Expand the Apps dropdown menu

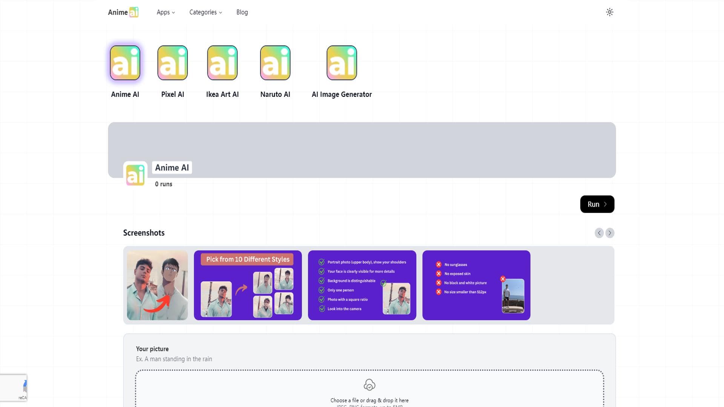coord(166,12)
